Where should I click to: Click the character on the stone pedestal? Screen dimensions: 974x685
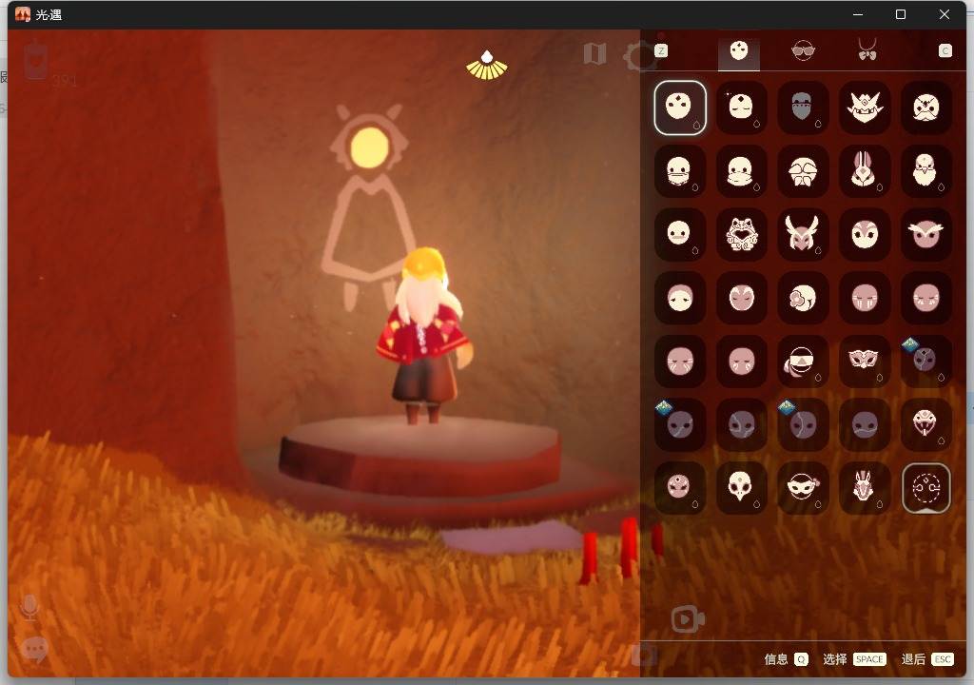[423, 336]
